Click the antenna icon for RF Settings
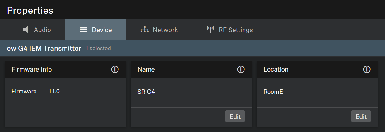The width and height of the screenshot is (385, 132). coord(211,30)
